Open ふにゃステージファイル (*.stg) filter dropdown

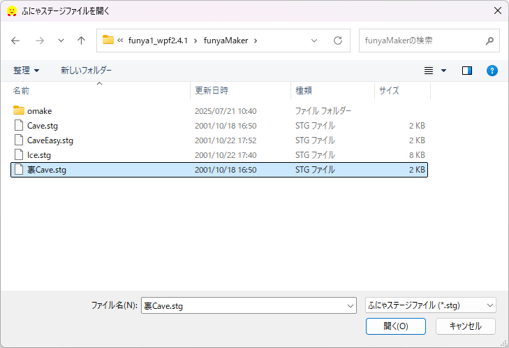[x=430, y=305]
